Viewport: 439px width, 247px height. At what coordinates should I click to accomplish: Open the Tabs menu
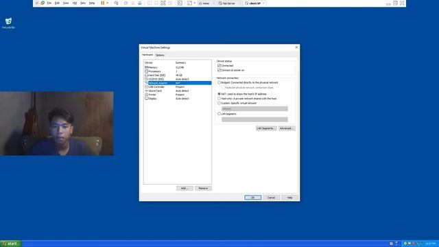[83, 3]
